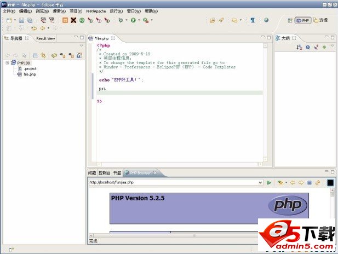The width and height of the screenshot is (338, 254).
Task: Open the navigator view menu triangle
Action: 82,45
